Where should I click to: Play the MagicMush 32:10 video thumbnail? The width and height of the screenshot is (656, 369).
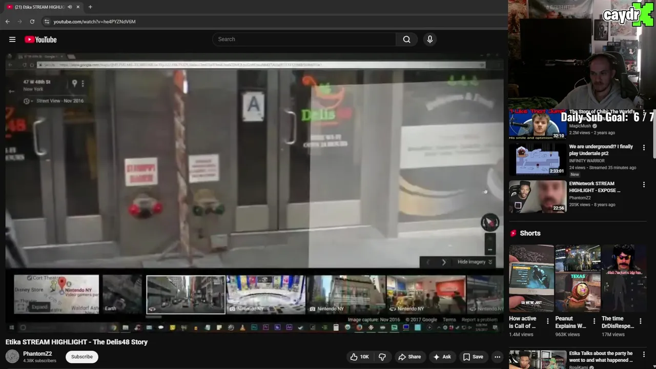click(x=538, y=124)
